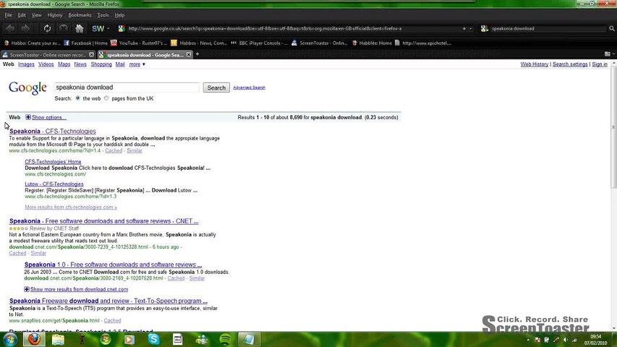
Task: Click the Google search input field
Action: [127, 87]
